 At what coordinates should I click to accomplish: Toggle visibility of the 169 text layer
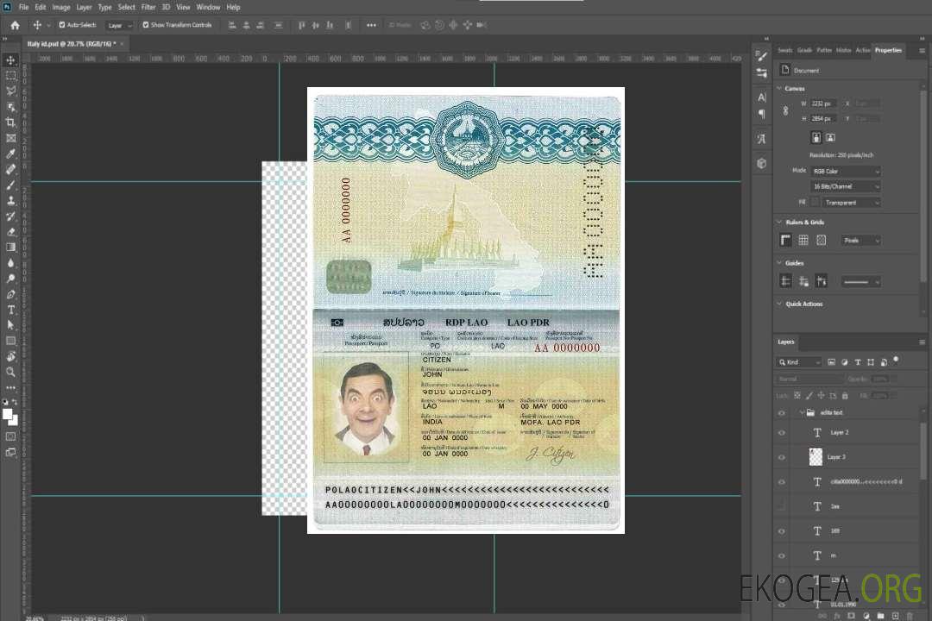tap(782, 531)
